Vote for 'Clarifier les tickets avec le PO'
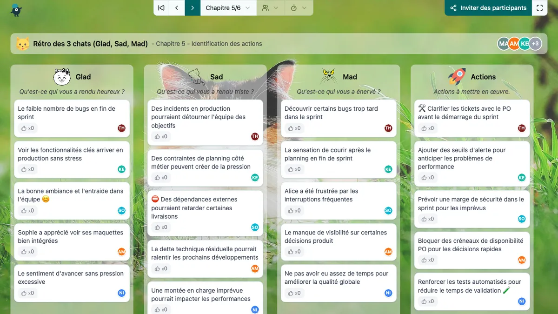Viewport: 558px width, 314px height. point(428,128)
